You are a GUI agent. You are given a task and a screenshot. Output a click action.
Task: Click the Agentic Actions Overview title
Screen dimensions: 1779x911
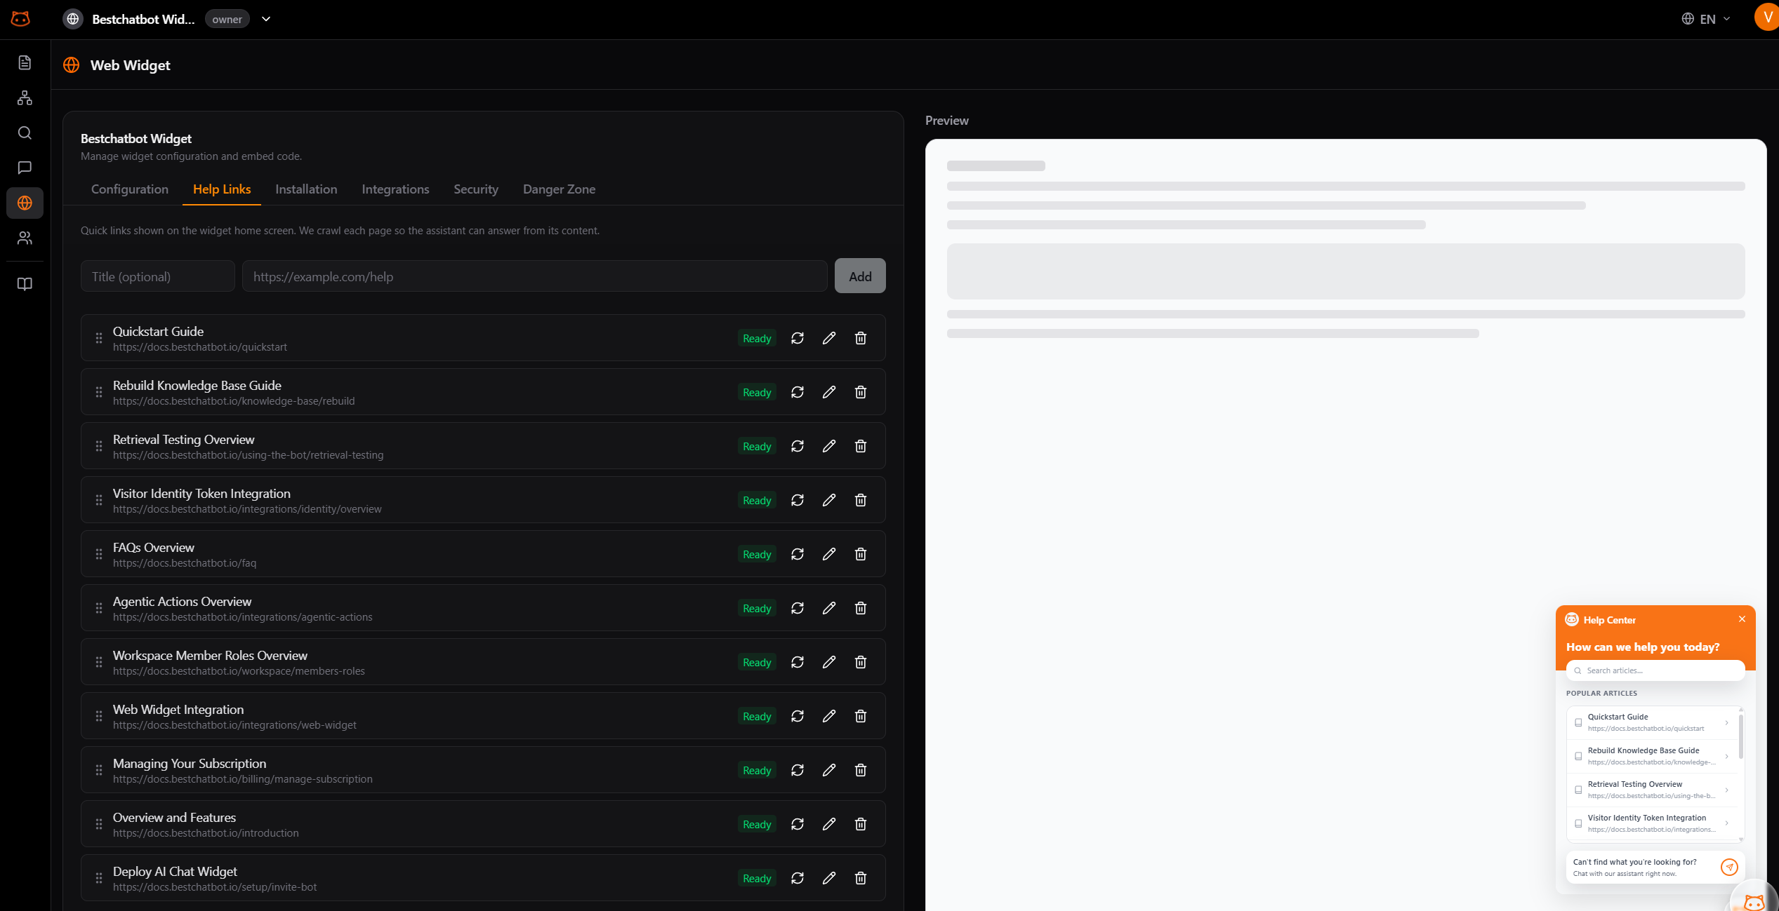pos(182,602)
